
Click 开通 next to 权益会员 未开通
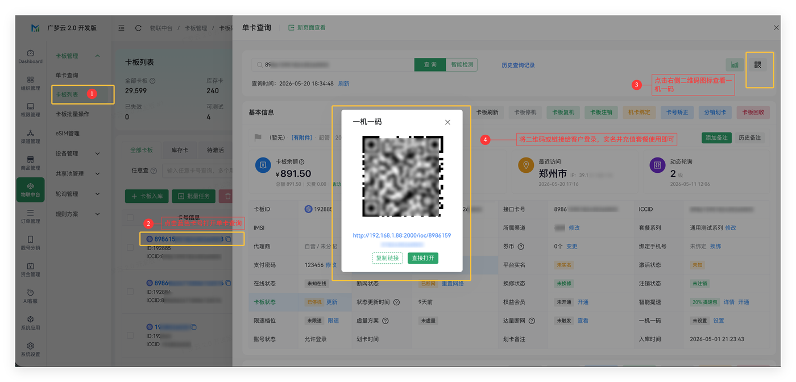[x=583, y=302]
